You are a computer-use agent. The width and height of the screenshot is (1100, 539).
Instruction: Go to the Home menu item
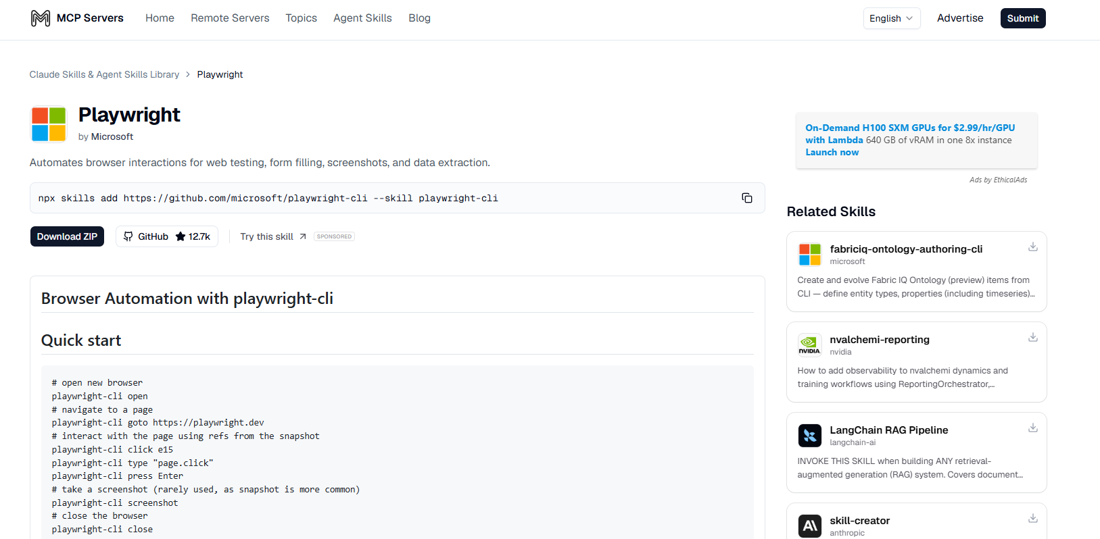(x=160, y=18)
